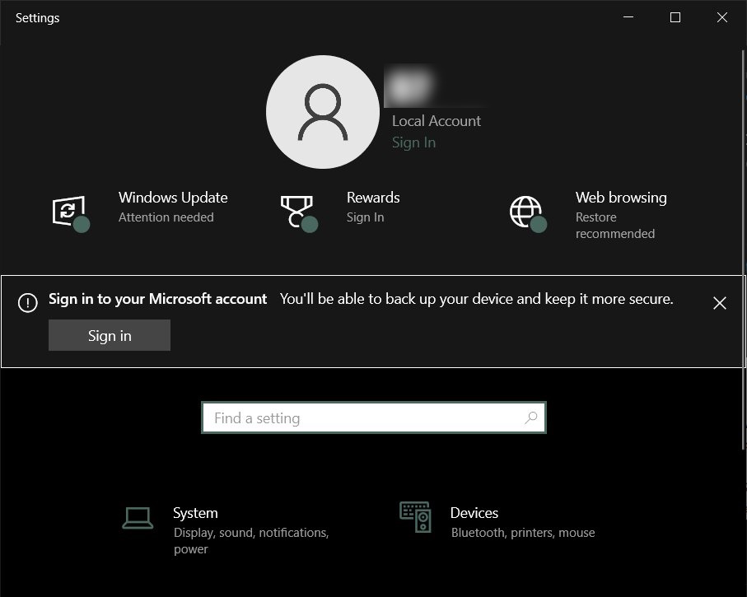Open Devices settings for Bluetooth and printers

(x=474, y=512)
